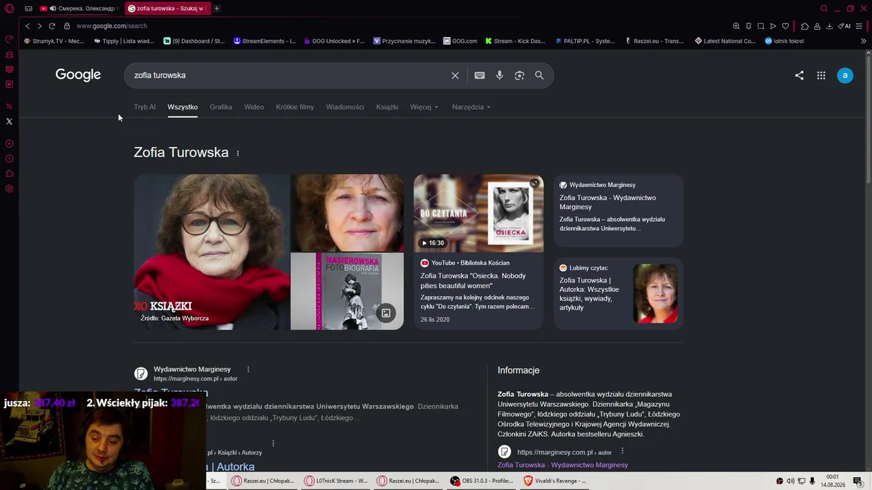
Task: Open the X (Twitter) sidebar panel
Action: pyautogui.click(x=10, y=121)
